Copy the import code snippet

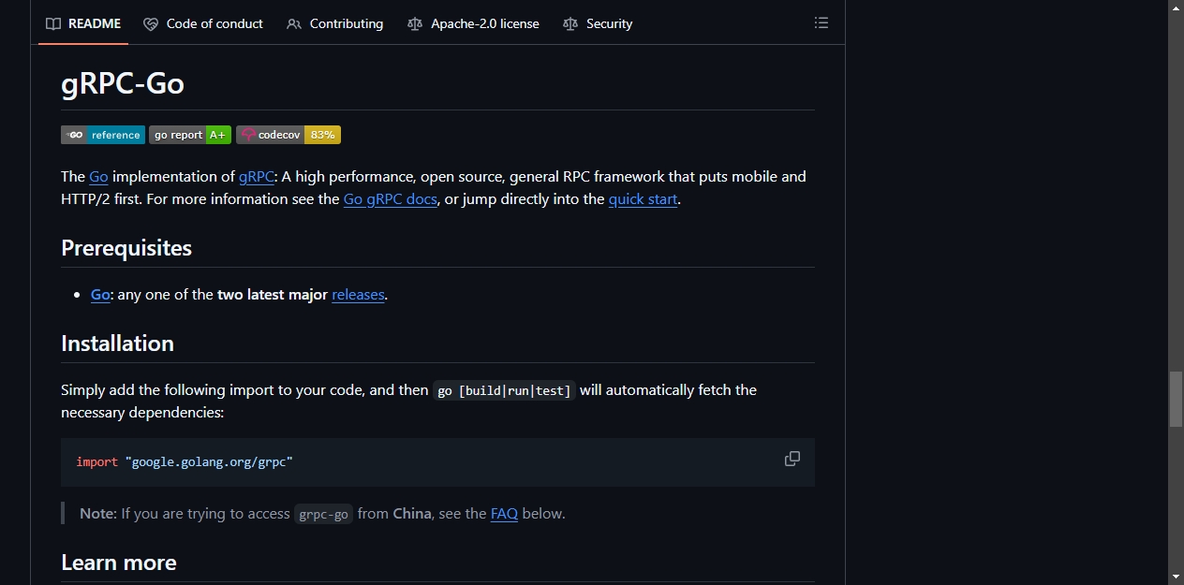(792, 459)
